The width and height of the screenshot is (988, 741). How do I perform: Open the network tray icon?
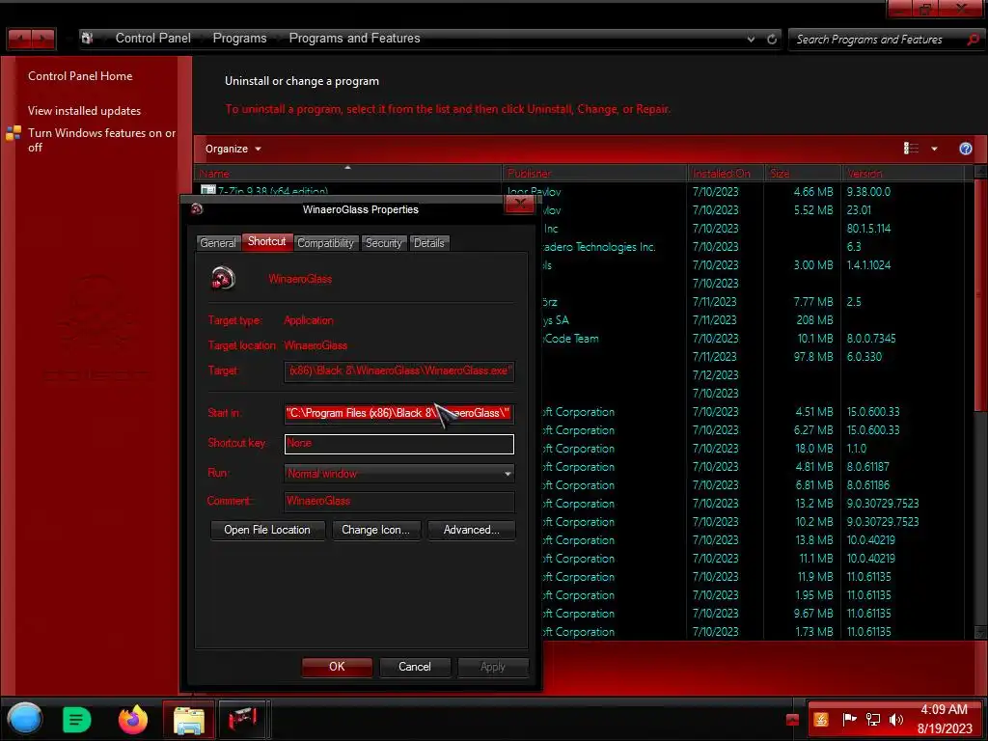click(x=873, y=719)
